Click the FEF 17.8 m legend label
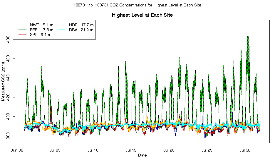The width and height of the screenshot is (275, 158). 41,30
